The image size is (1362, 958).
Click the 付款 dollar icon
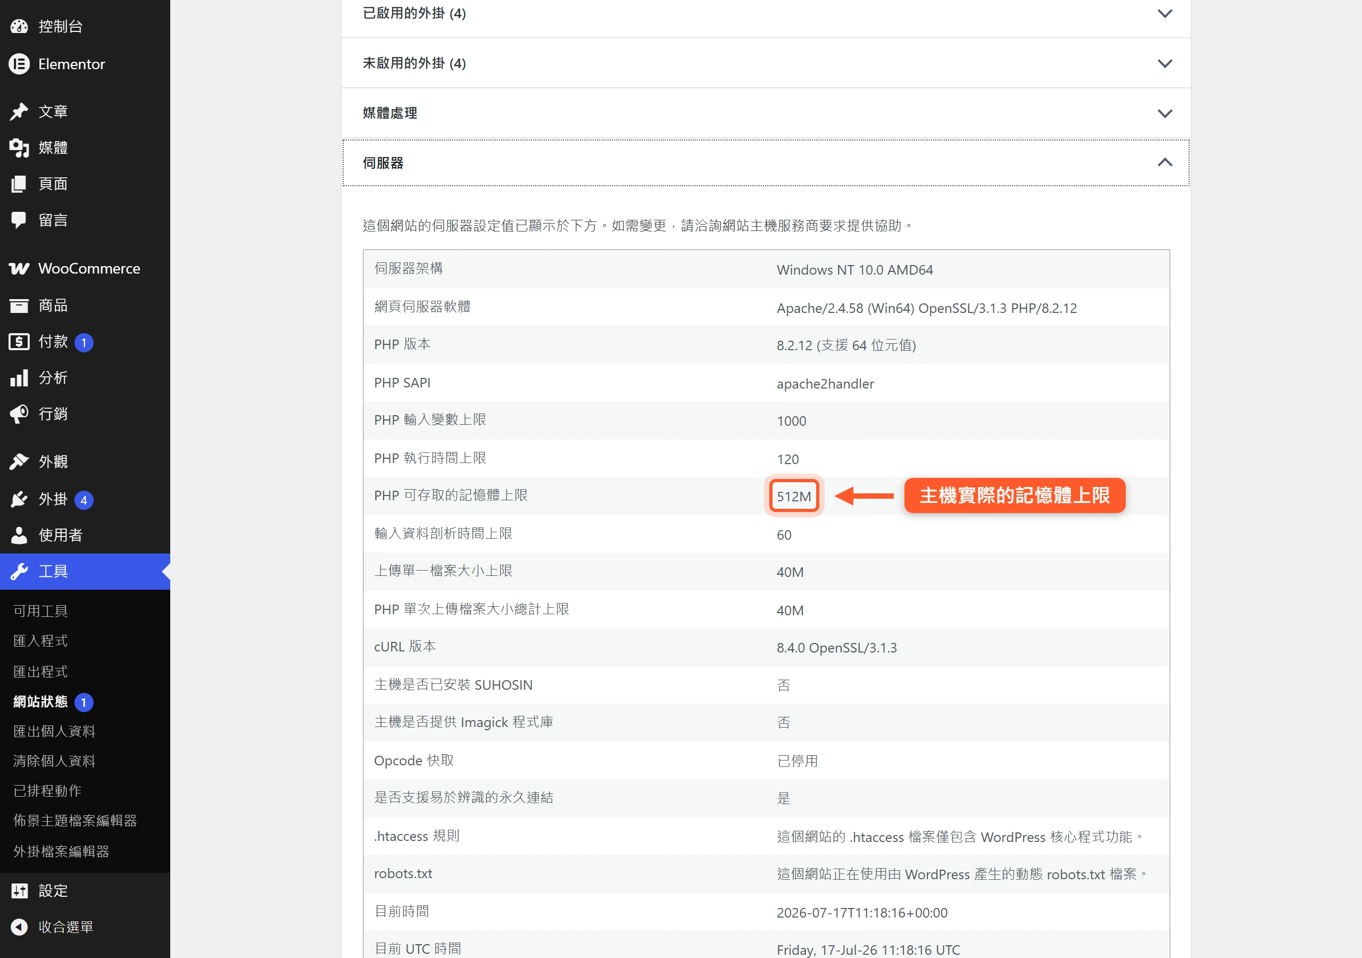point(19,342)
